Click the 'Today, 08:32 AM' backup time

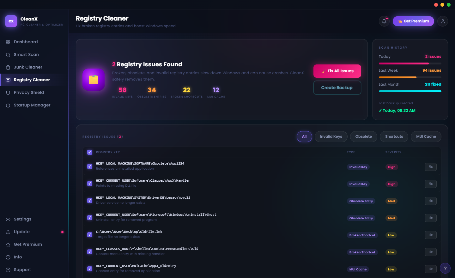(x=397, y=111)
